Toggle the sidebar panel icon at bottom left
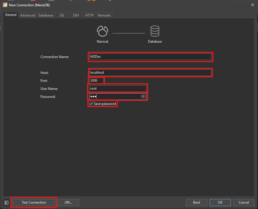Viewport: 258px width, 209px height. pyautogui.click(x=7, y=202)
